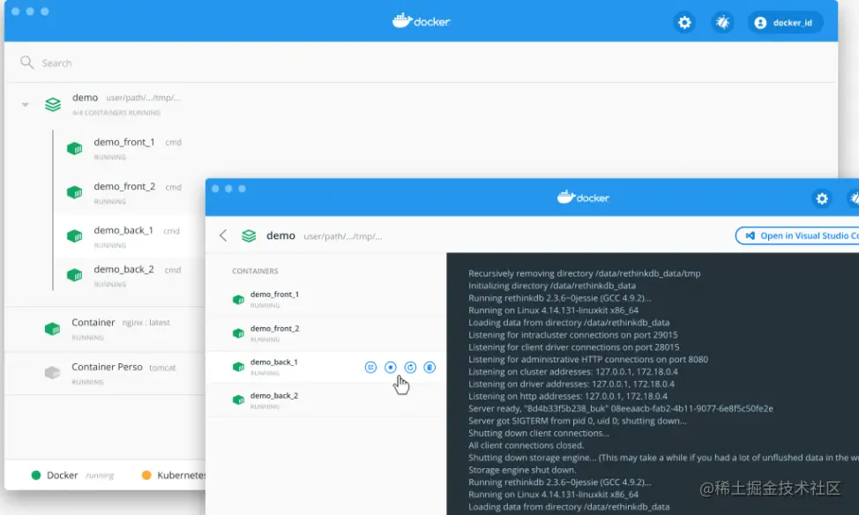Screen dimensions: 859x515
Task: Click demo_front_2 cube icon in front window
Action: coord(238,333)
